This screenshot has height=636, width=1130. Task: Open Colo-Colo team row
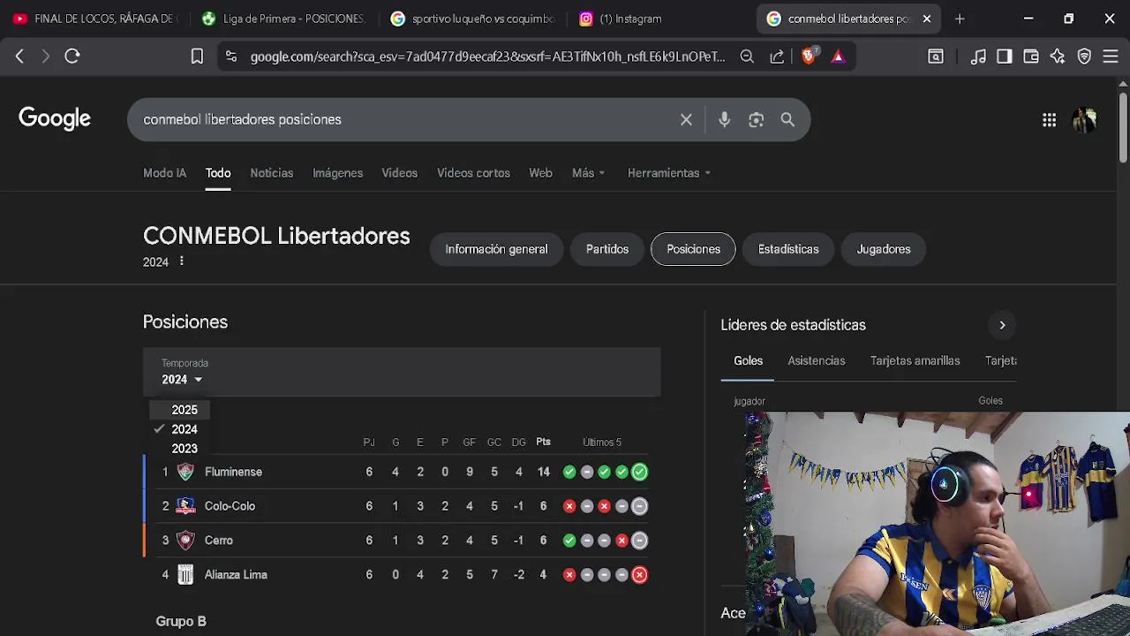click(x=402, y=506)
